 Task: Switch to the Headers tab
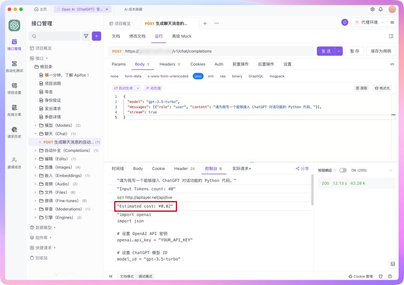[x=169, y=64]
